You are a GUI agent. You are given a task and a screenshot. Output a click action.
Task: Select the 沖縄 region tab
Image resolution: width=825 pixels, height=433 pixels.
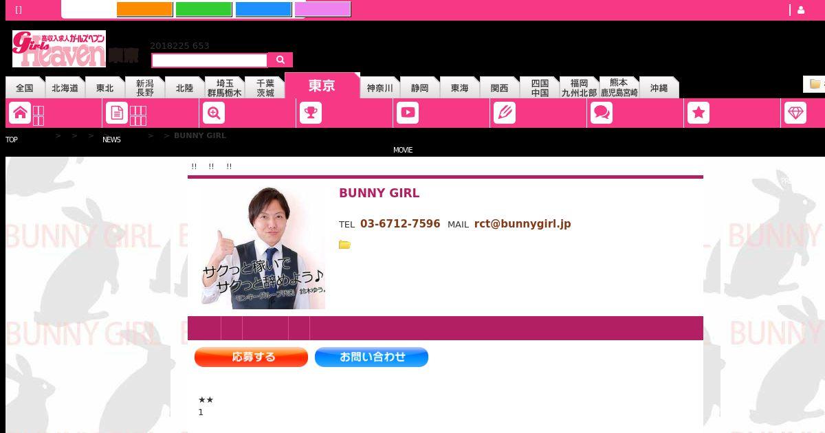[659, 88]
